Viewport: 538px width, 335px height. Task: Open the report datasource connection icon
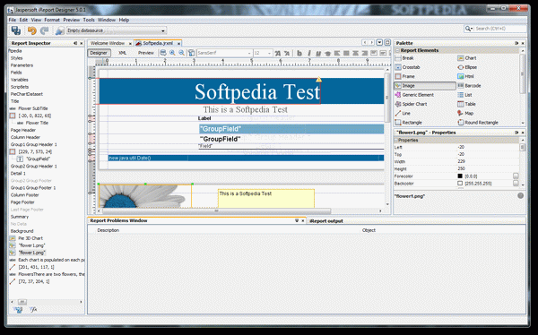[60, 30]
